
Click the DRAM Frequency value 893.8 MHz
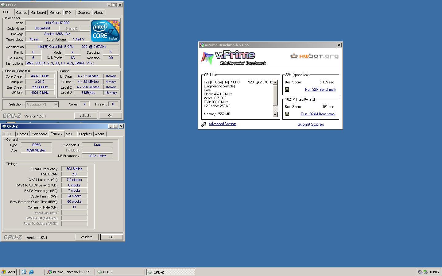pyautogui.click(x=74, y=169)
